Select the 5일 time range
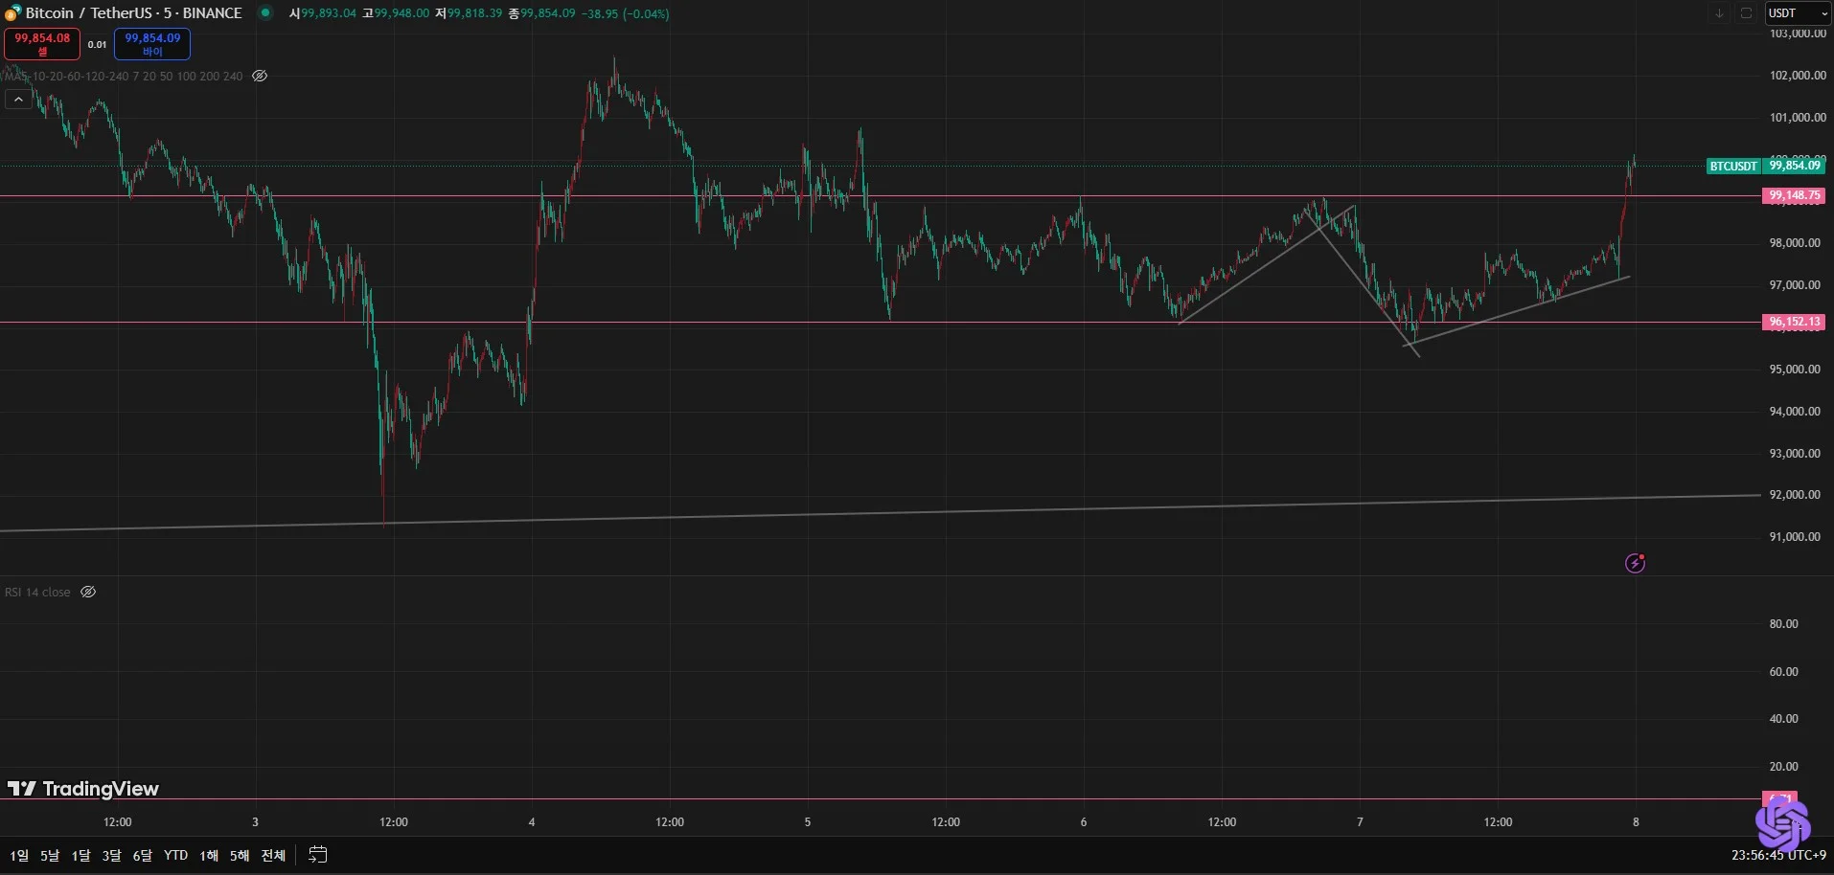Viewport: 1834px width, 875px height. pyautogui.click(x=50, y=855)
